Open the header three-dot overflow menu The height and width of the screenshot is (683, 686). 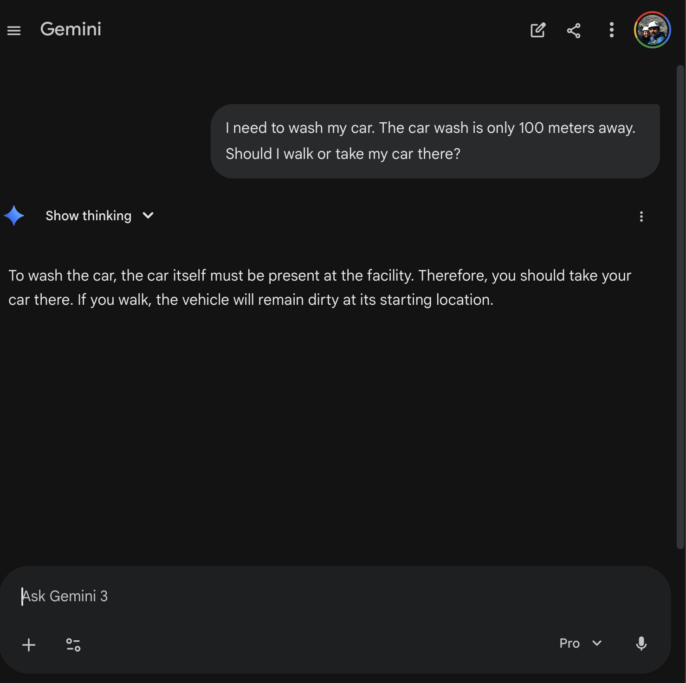[x=611, y=30]
